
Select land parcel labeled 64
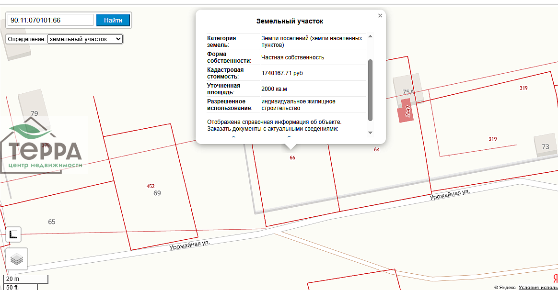[377, 150]
